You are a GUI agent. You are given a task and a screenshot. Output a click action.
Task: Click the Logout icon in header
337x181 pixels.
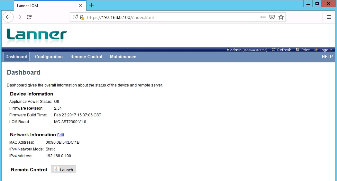316,50
